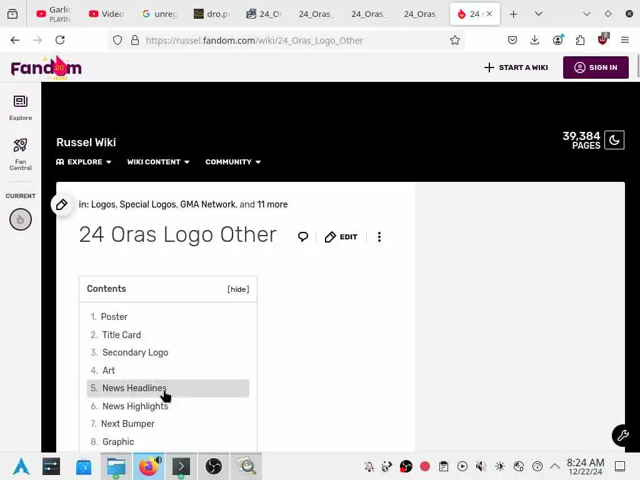This screenshot has height=480, width=640.
Task: Switch to the Google unrec tab
Action: 159,14
